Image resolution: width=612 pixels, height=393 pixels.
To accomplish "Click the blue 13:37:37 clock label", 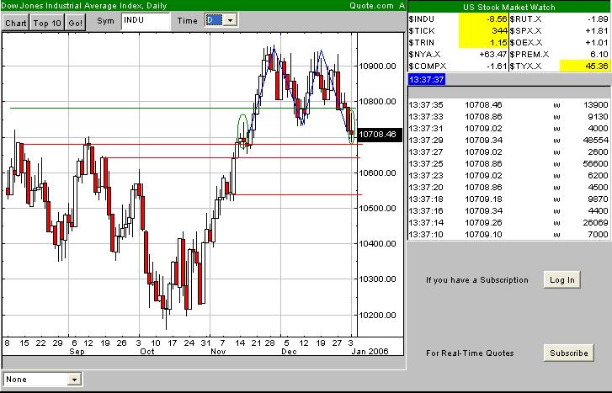I will coord(427,80).
